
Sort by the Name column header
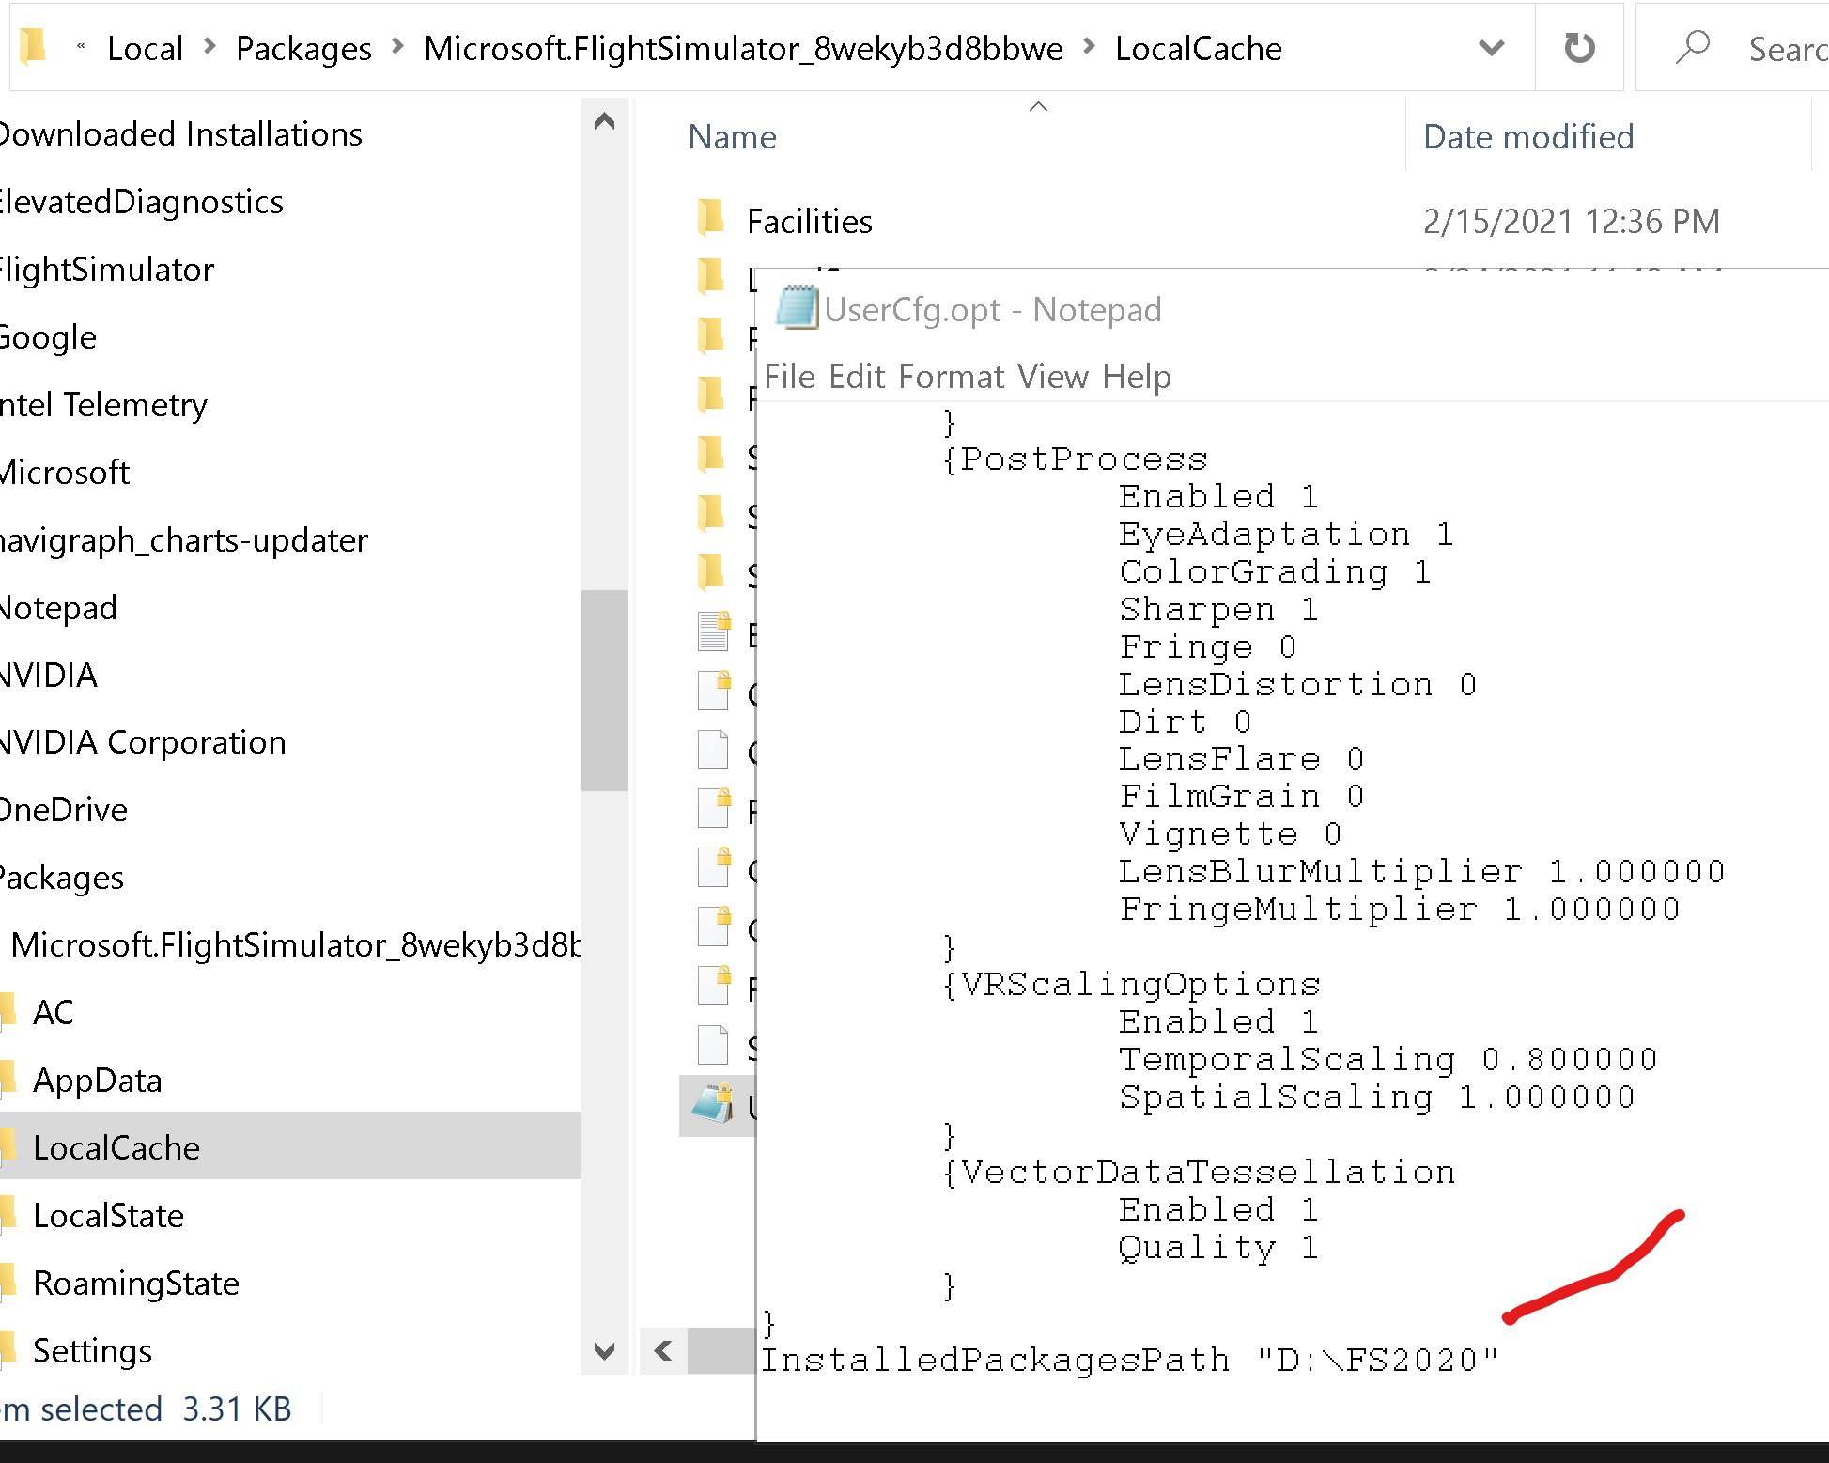pos(733,136)
